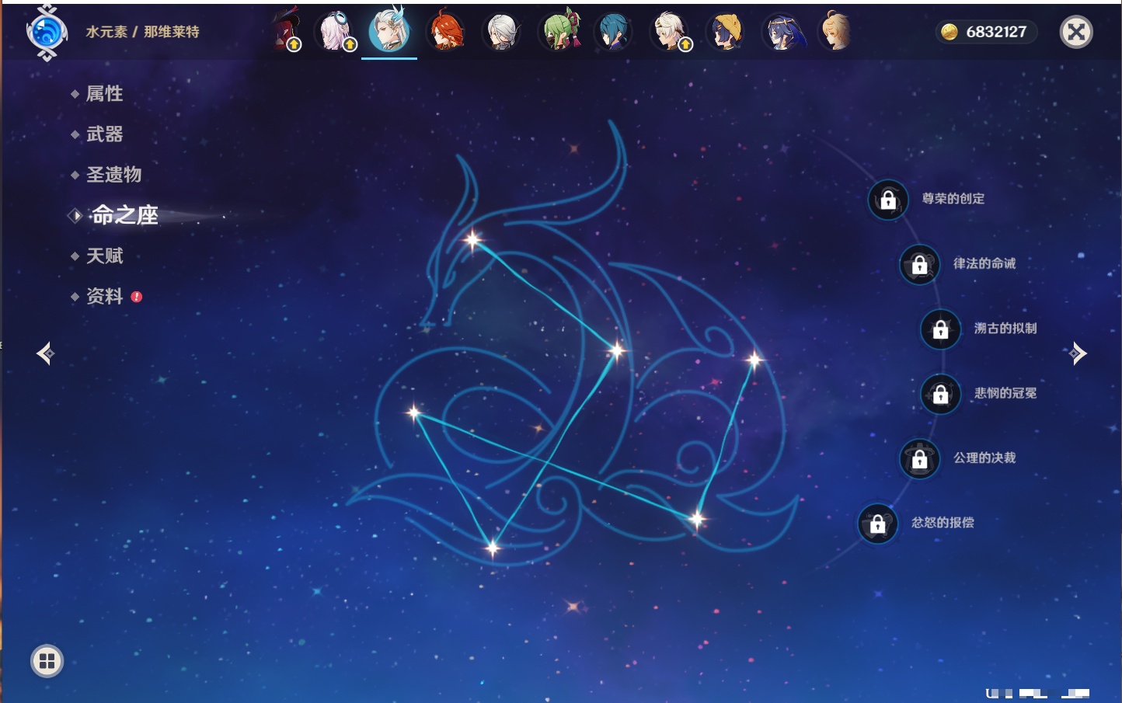Viewport: 1122px width, 703px height.
Task: Close the character screen with X
Action: [x=1076, y=32]
